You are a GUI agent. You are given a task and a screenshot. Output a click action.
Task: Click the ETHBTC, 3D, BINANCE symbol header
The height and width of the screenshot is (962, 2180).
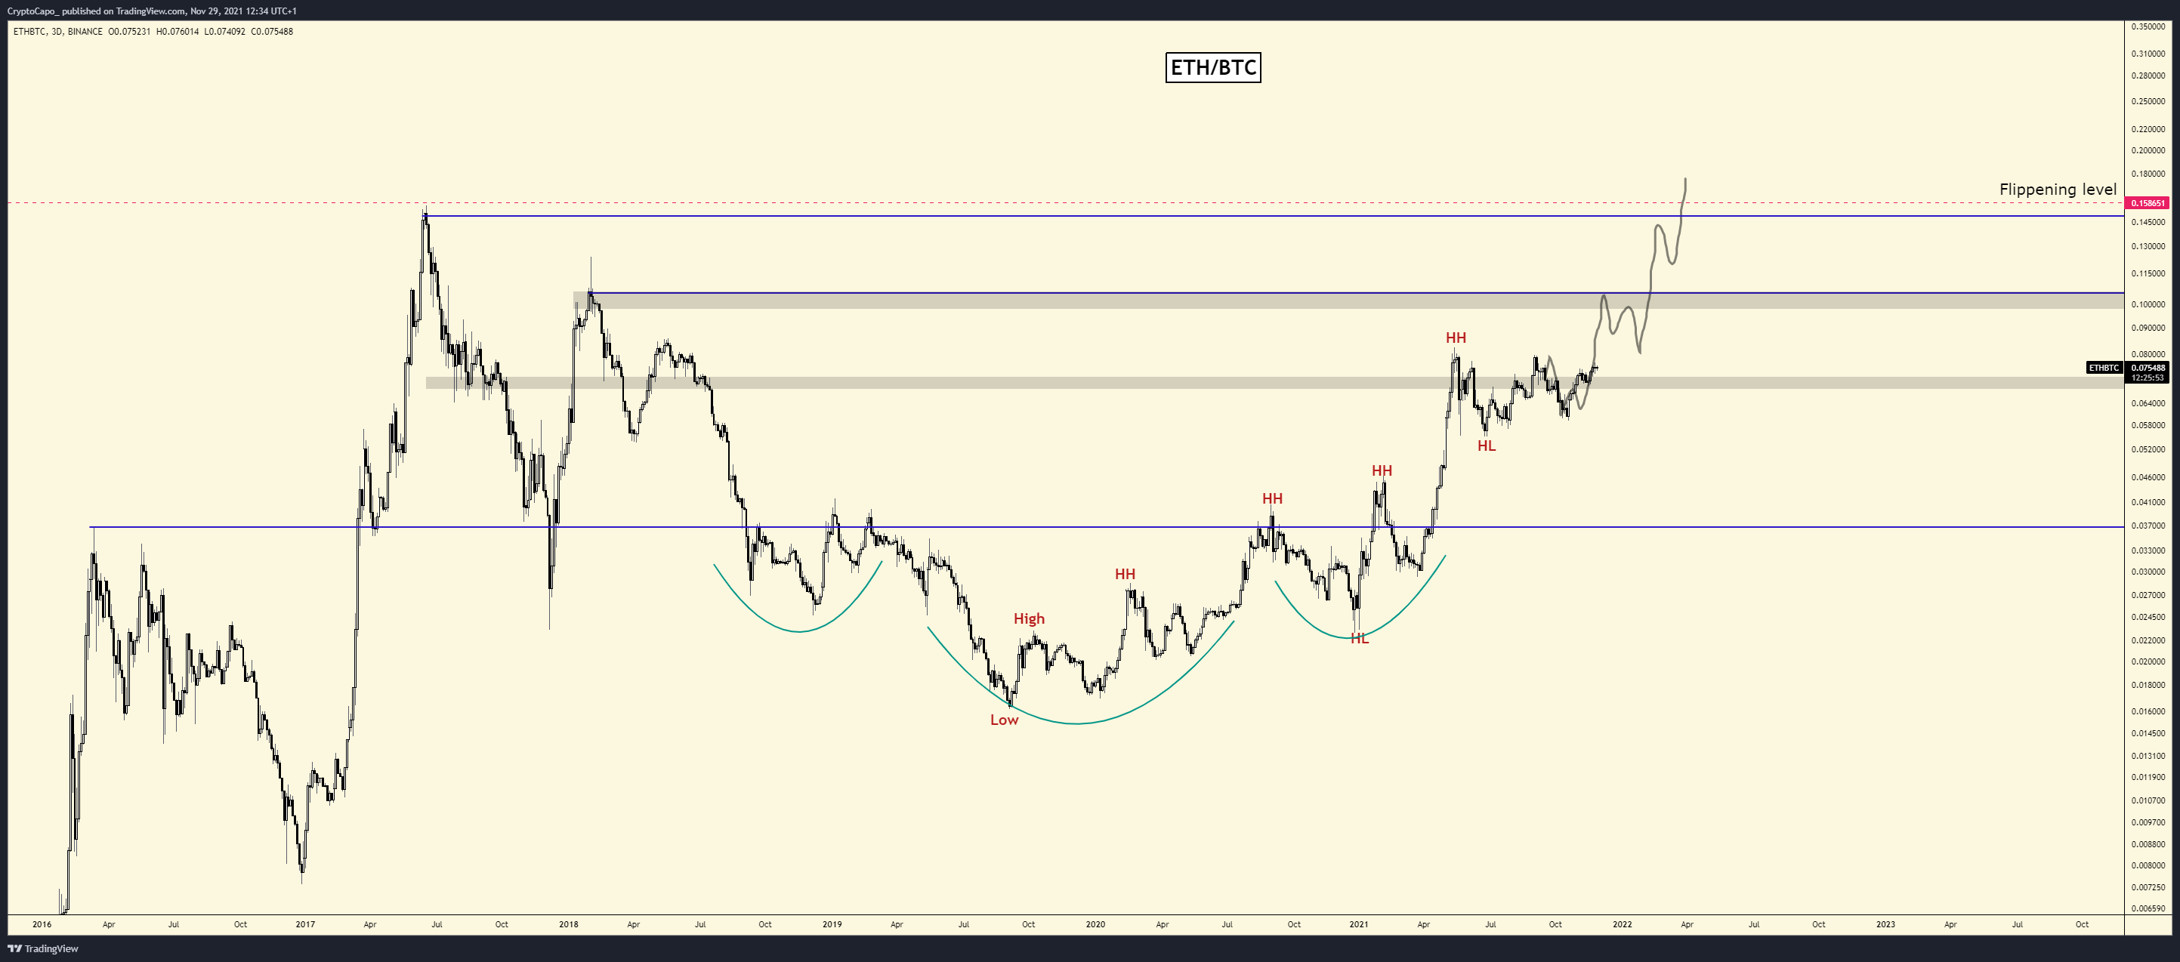point(58,31)
